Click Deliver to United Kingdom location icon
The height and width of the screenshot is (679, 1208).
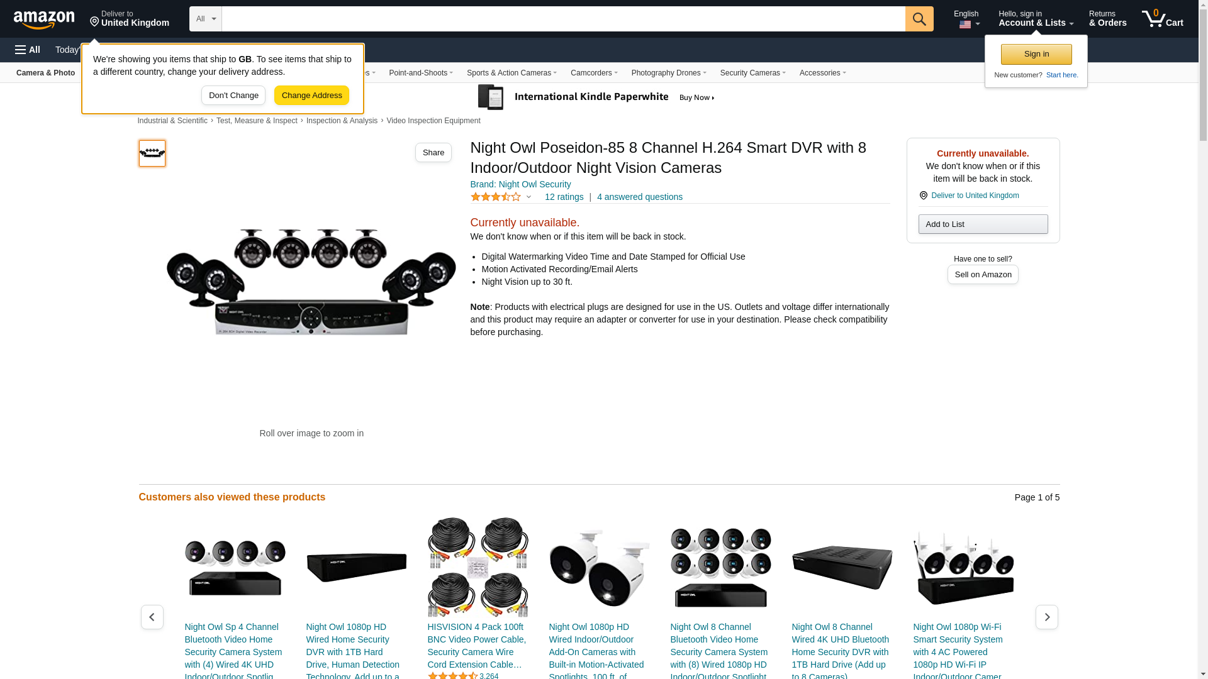point(923,196)
